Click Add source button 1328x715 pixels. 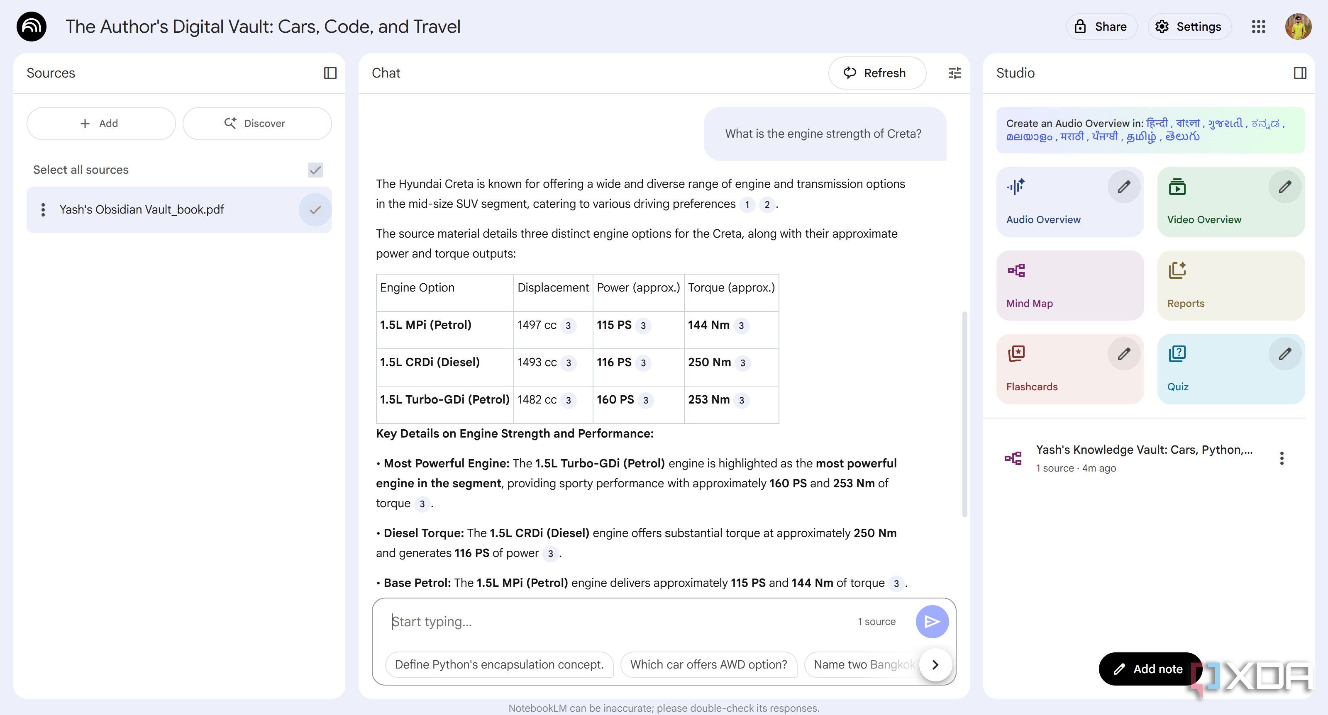click(x=101, y=124)
